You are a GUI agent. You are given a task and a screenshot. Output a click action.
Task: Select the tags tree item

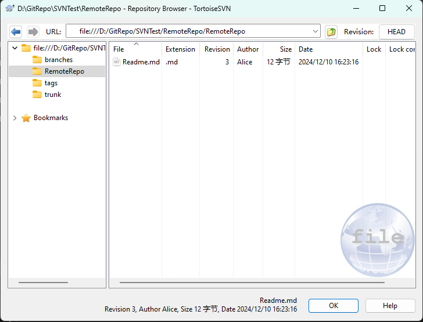(x=51, y=83)
